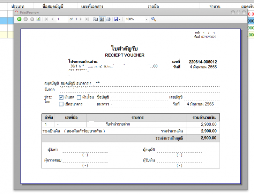Go to the next page
254x194 pixels.
tap(81, 19)
